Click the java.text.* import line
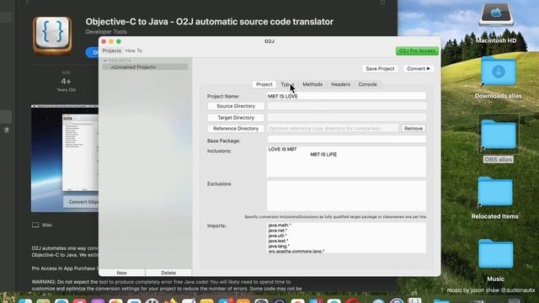539x303 pixels. pyautogui.click(x=278, y=241)
